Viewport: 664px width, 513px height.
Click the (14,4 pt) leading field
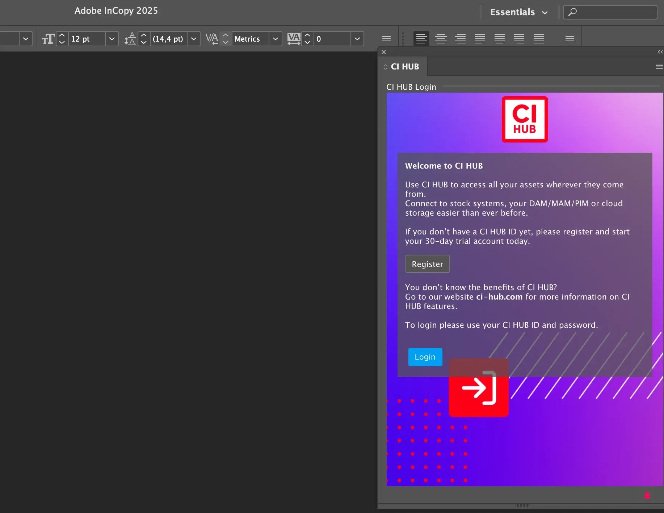pos(168,39)
